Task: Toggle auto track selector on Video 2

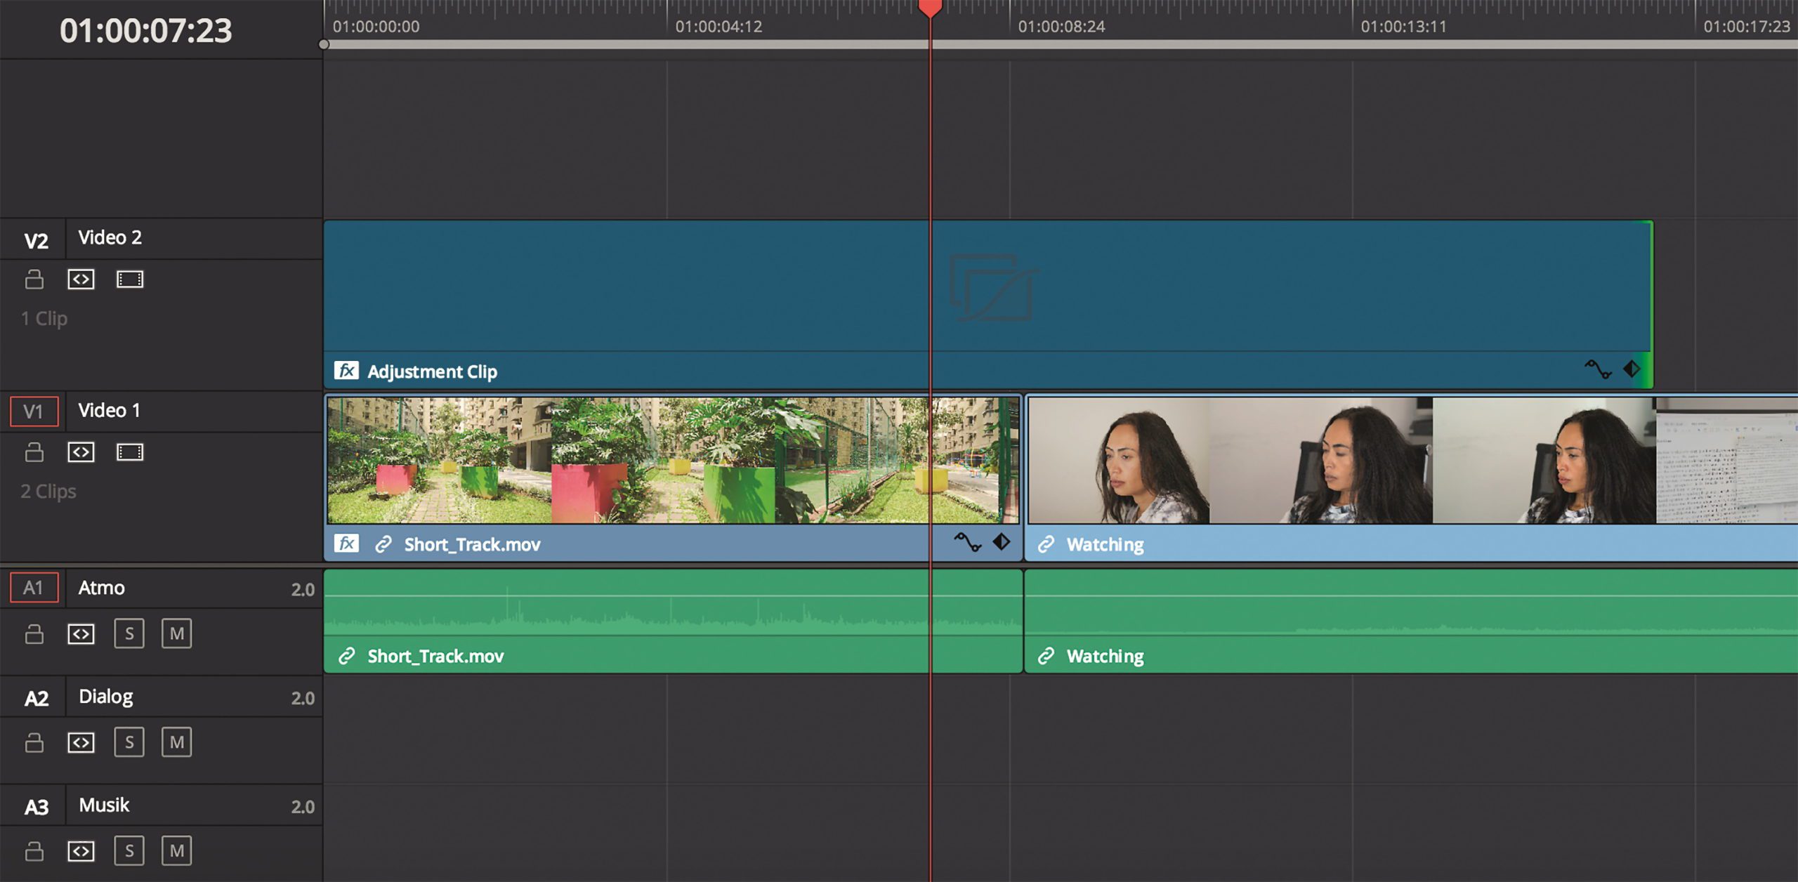Action: pyautogui.click(x=81, y=279)
